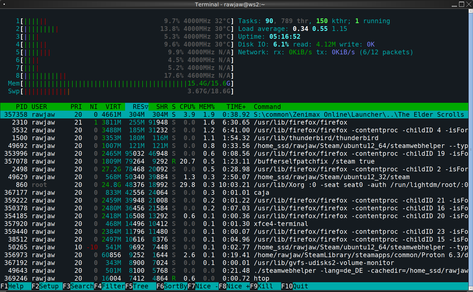Select the Xorg root process row

coord(234,185)
